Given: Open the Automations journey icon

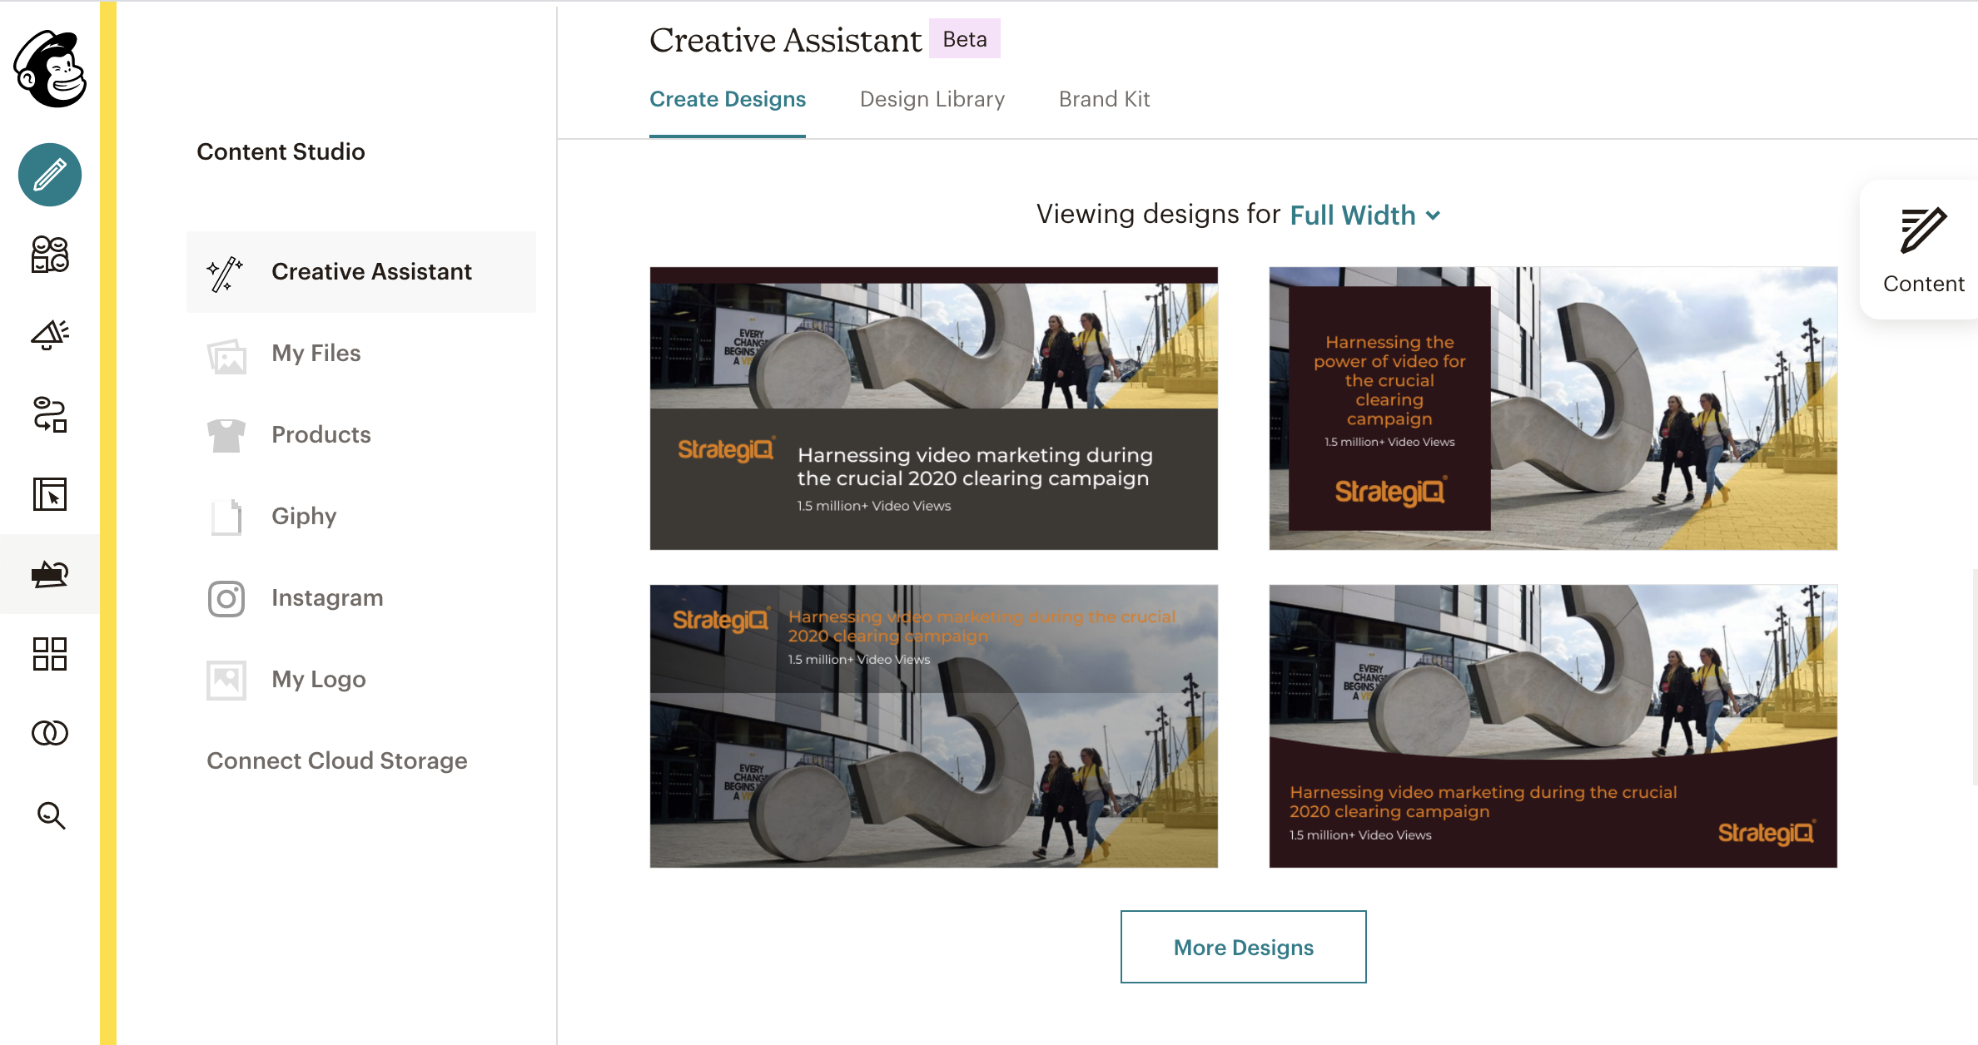Looking at the screenshot, I should [50, 414].
